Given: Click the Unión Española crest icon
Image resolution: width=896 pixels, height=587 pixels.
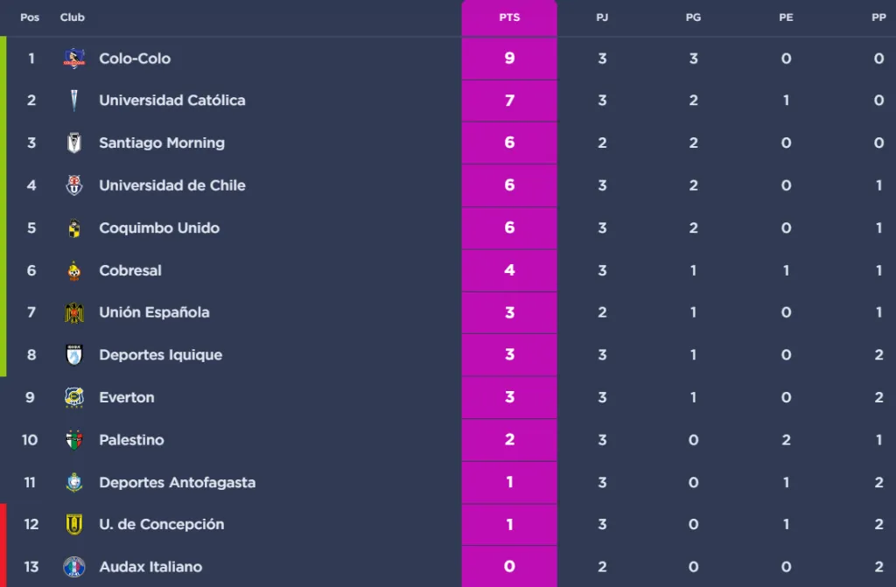Looking at the screenshot, I should pos(74,312).
